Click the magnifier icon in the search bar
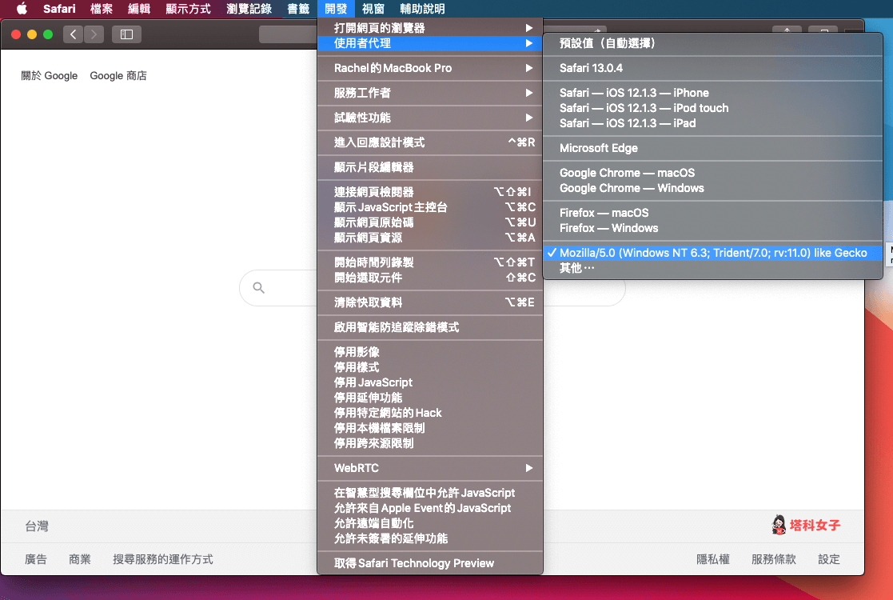The image size is (893, 600). click(x=257, y=288)
